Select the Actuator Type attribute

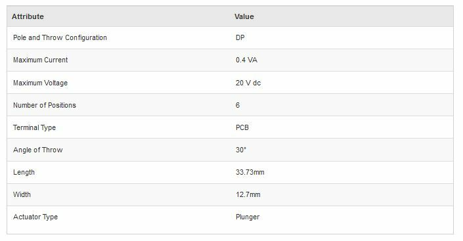tap(35, 217)
